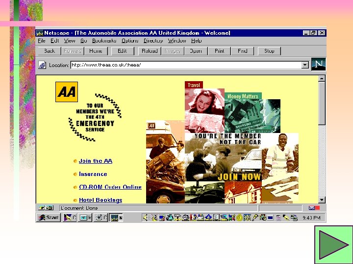Viewport: 353px width, 264px height.
Task: Select the Netscape taskbar button
Action: click(x=116, y=218)
